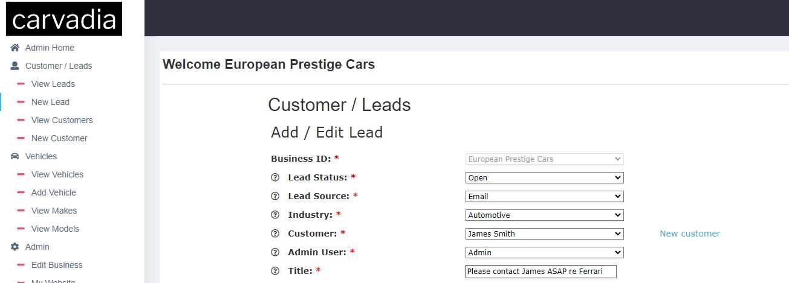Click the help icon beside Lead Source
Screen dimensions: 789x283
pyautogui.click(x=275, y=196)
